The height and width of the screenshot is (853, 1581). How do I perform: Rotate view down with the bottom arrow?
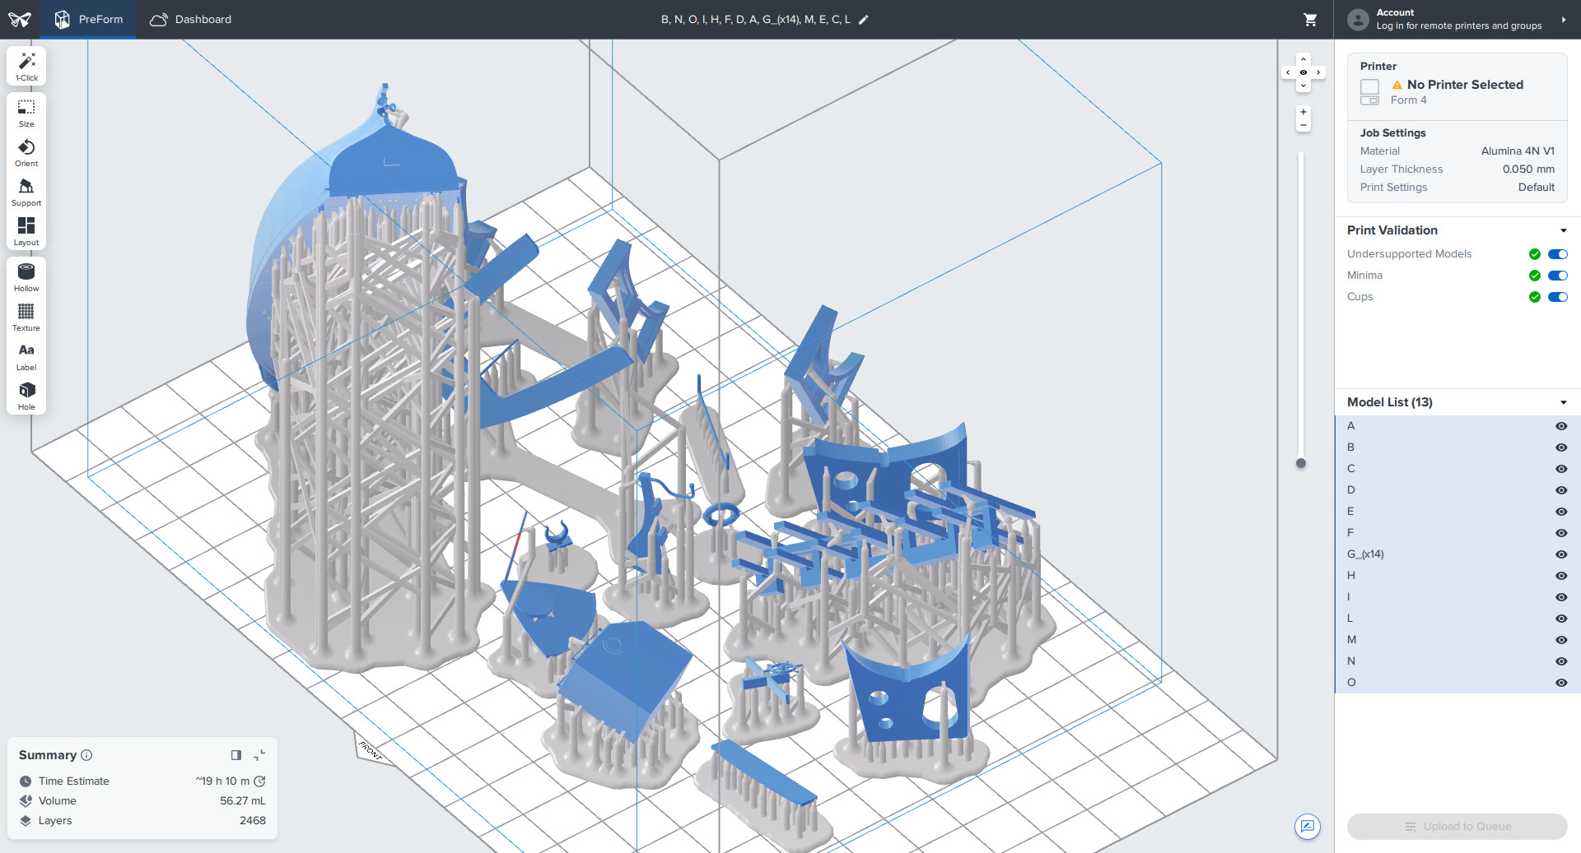click(x=1304, y=86)
